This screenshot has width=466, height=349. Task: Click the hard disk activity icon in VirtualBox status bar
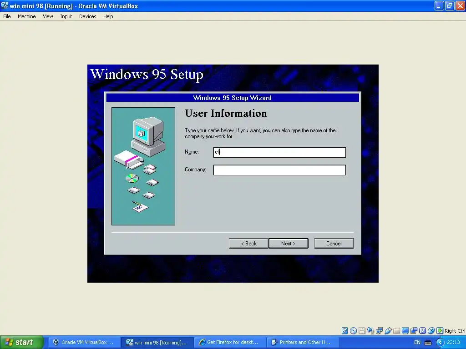coord(344,331)
